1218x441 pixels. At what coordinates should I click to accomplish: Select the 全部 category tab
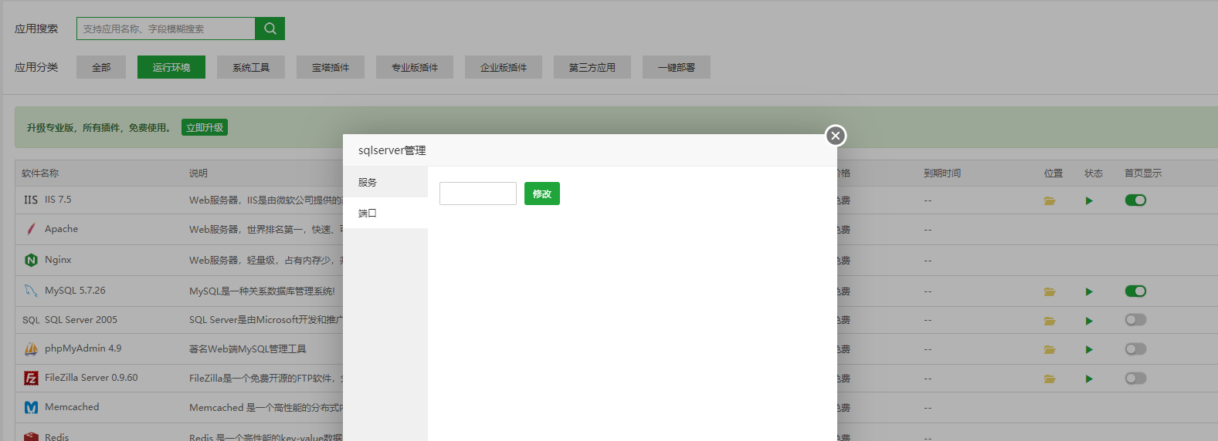point(101,67)
